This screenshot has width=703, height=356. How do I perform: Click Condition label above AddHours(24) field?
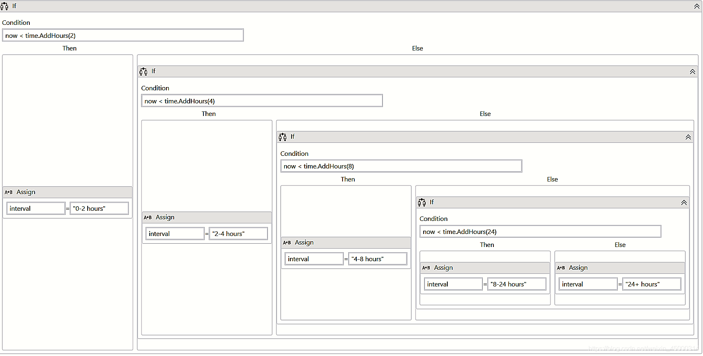pos(433,219)
